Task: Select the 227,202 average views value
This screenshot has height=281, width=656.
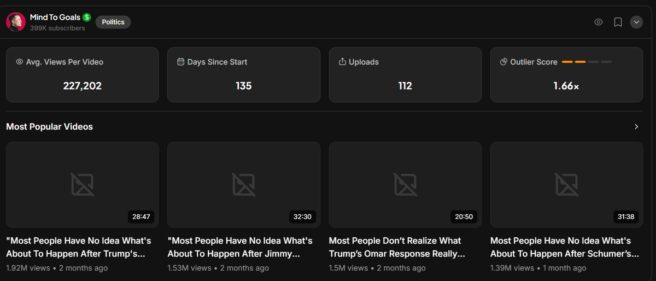Action: [x=83, y=86]
